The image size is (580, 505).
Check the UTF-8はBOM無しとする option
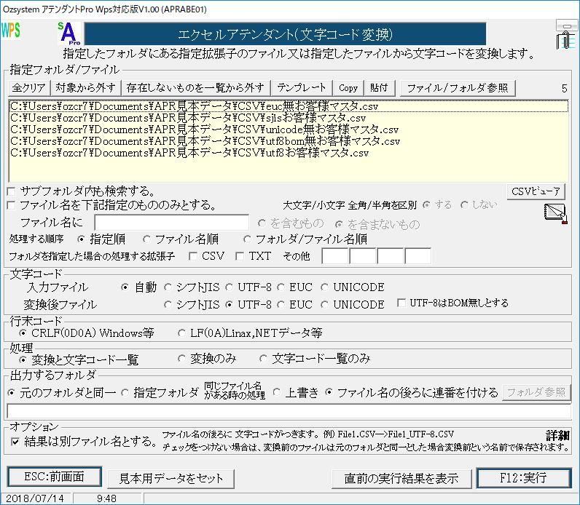[x=401, y=303]
